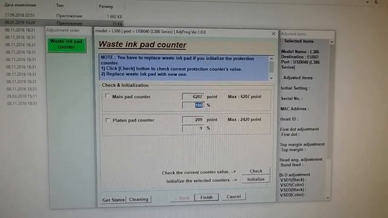388x218 pixels.
Task: Click the Initialize button
Action: [x=256, y=179]
